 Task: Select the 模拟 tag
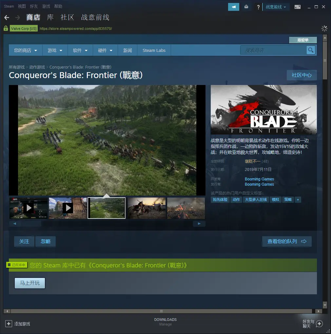[276, 199]
